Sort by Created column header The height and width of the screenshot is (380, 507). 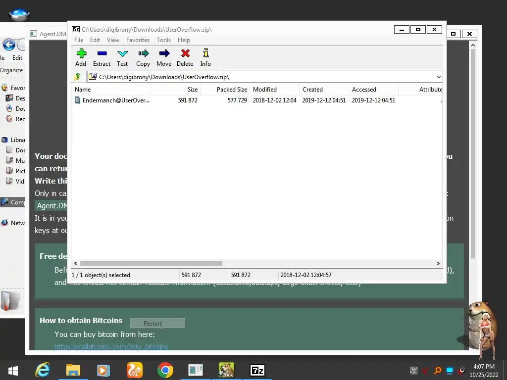point(324,90)
